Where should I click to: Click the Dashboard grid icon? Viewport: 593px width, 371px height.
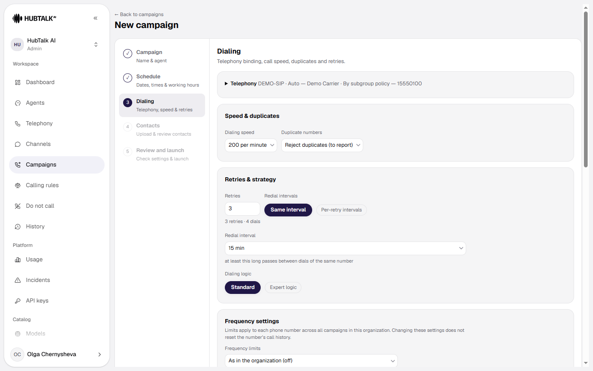tap(18, 82)
